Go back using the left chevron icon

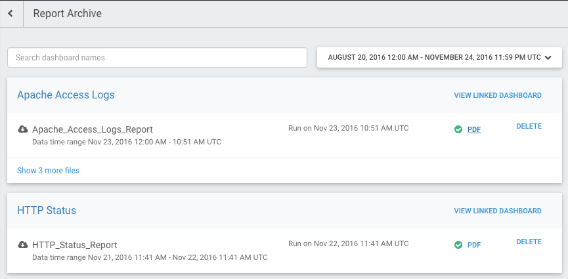[11, 13]
